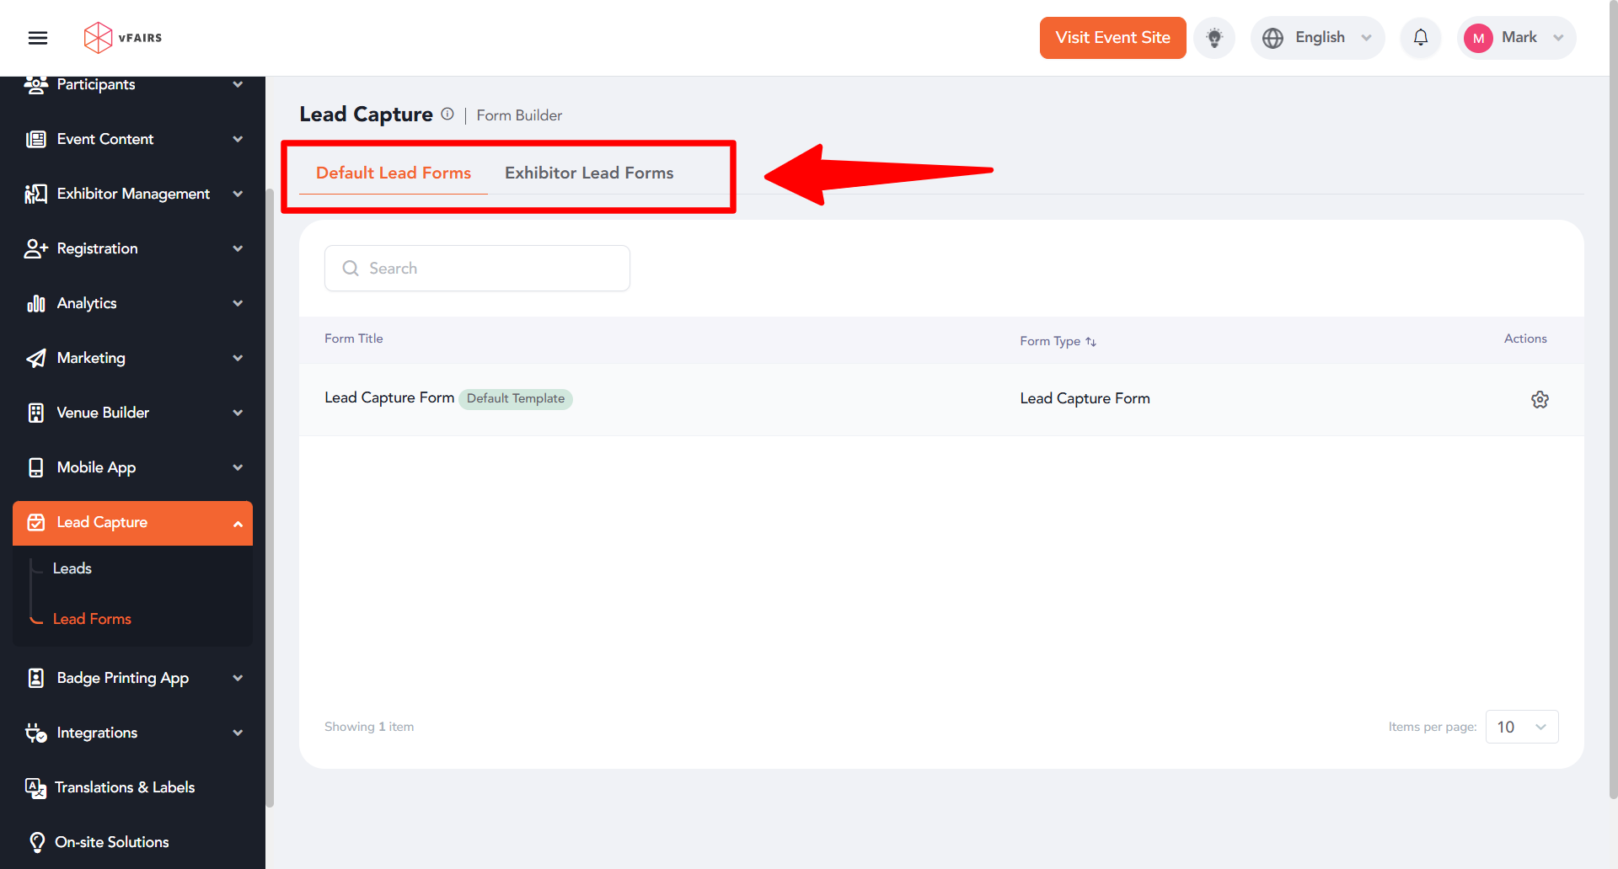Click the Actions column header
1618x869 pixels.
pos(1525,339)
